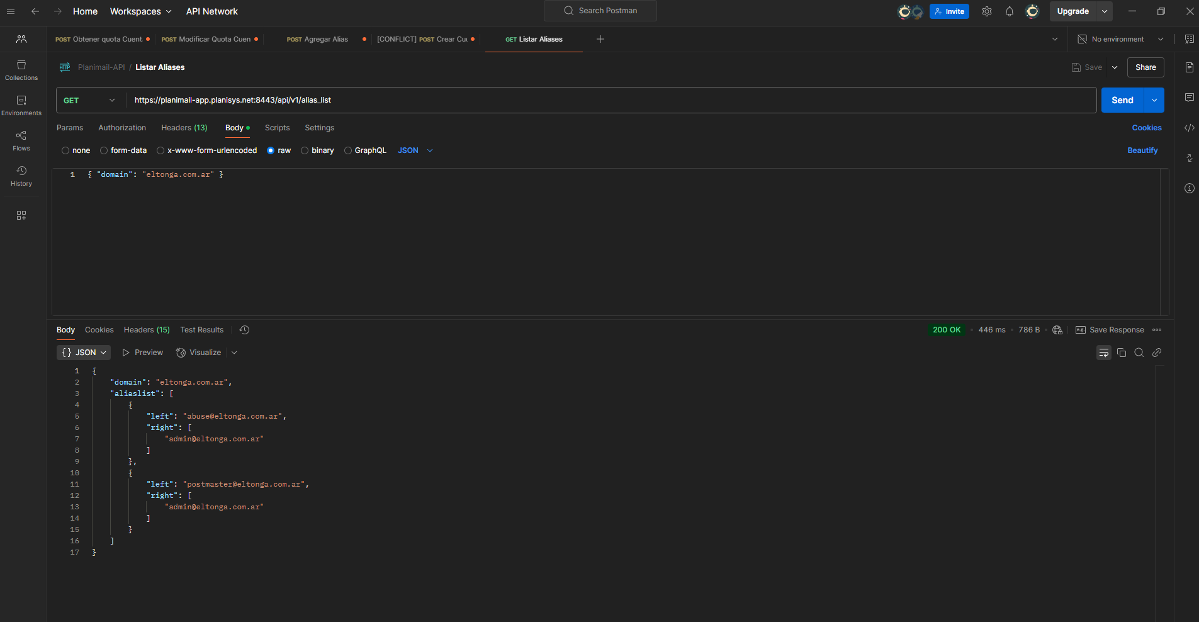Click the Planimail-API breadcrumb
The width and height of the screenshot is (1199, 622).
pos(101,67)
